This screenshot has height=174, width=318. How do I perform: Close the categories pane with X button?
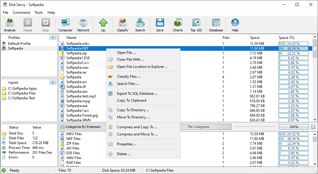click(313, 127)
